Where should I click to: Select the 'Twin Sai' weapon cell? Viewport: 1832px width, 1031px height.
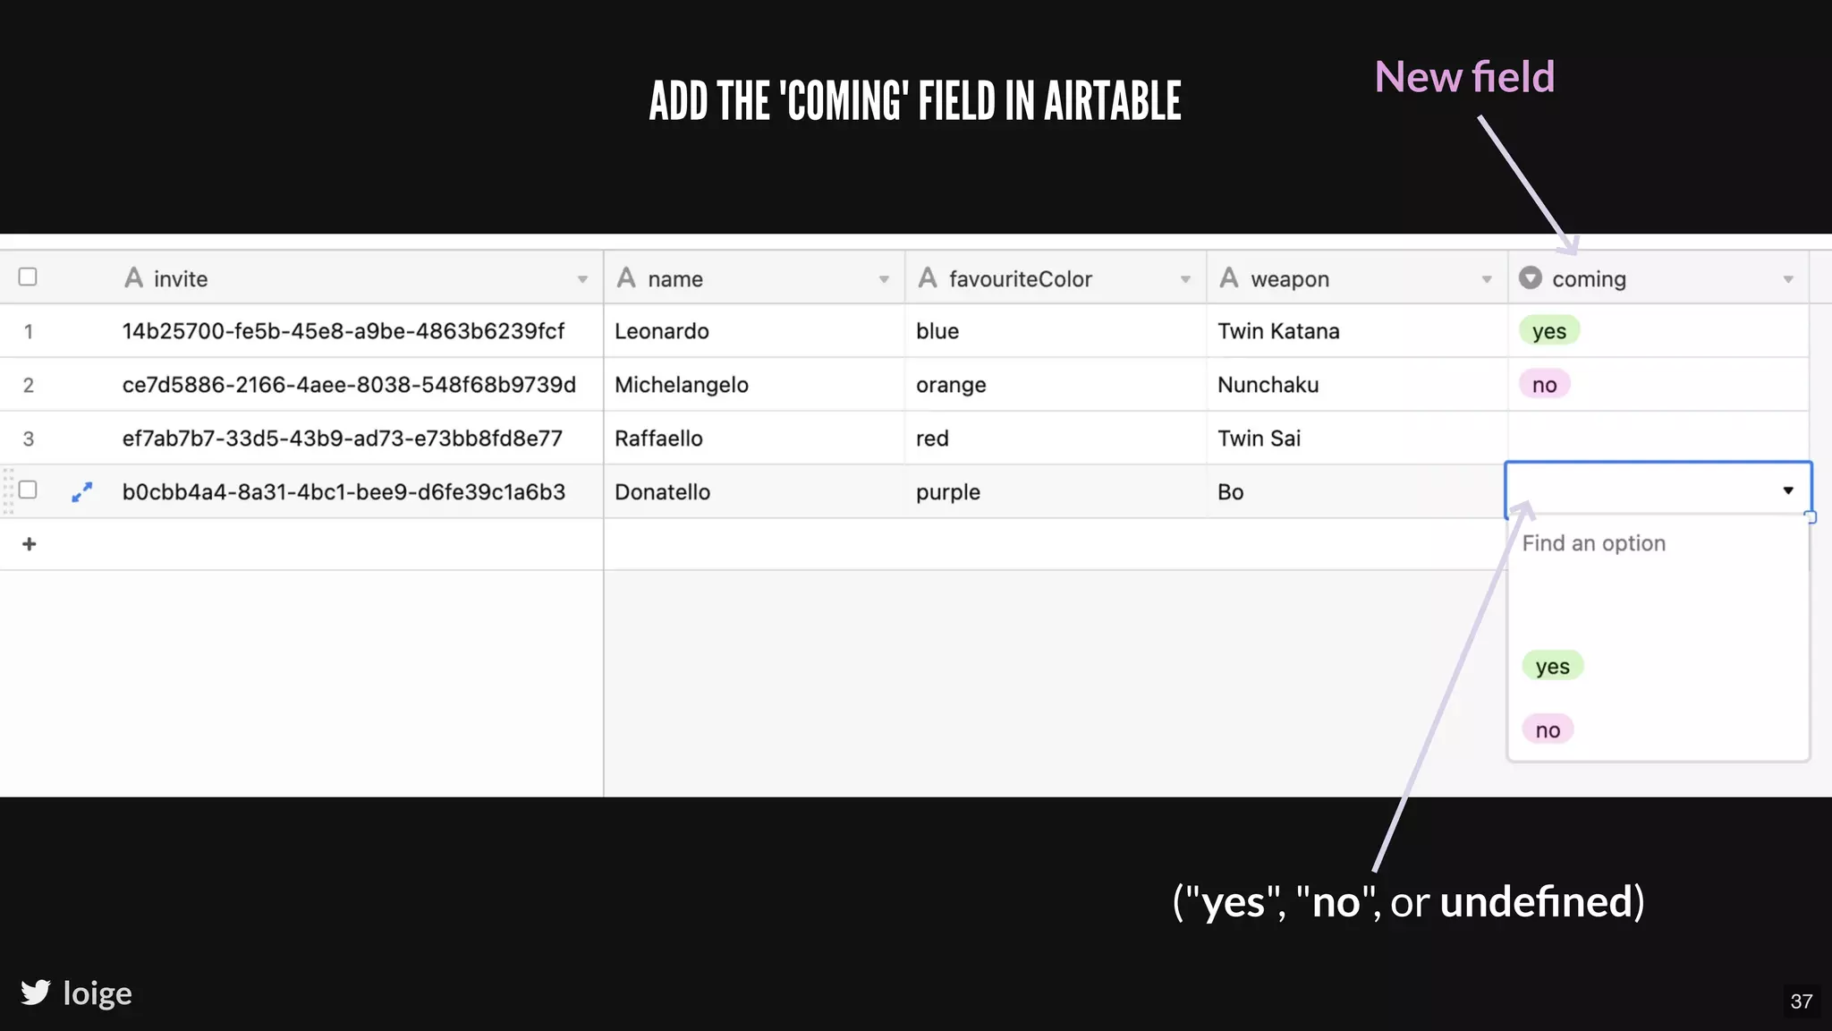[x=1357, y=438]
